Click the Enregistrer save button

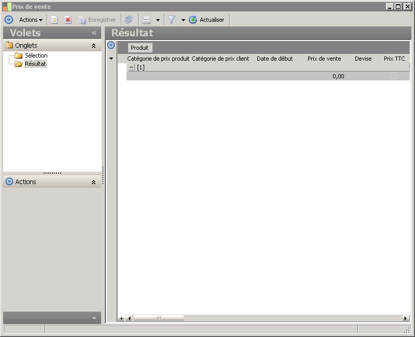click(x=97, y=20)
